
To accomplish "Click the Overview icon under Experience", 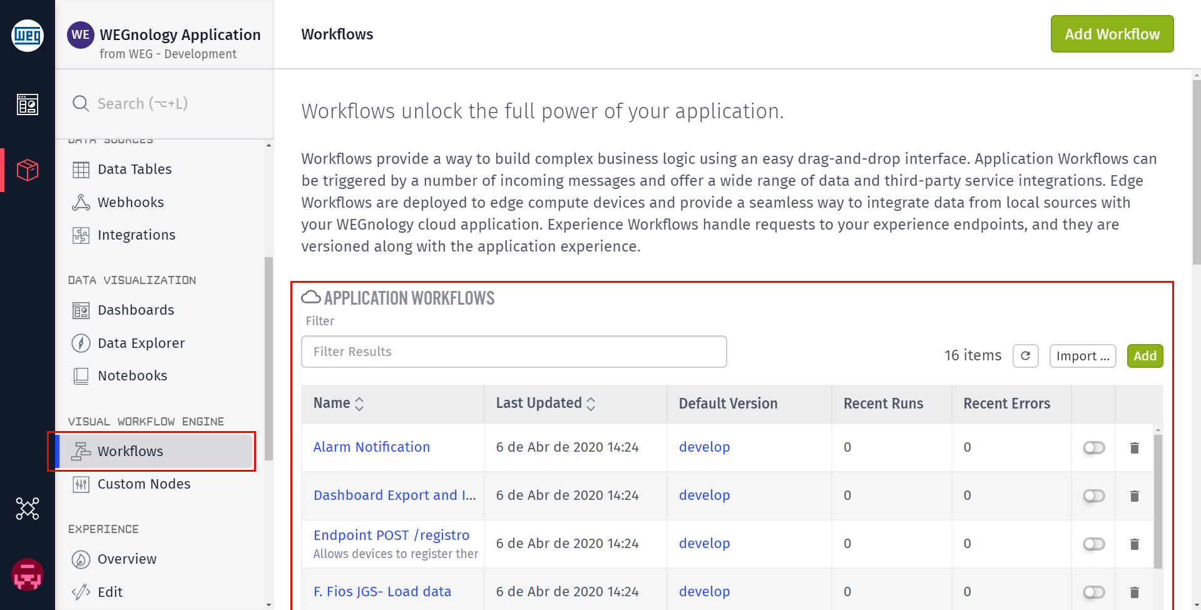I will point(81,559).
